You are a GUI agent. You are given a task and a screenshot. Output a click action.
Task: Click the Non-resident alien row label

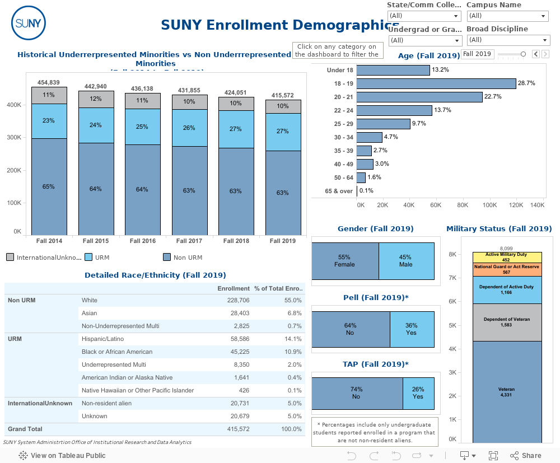tap(107, 403)
